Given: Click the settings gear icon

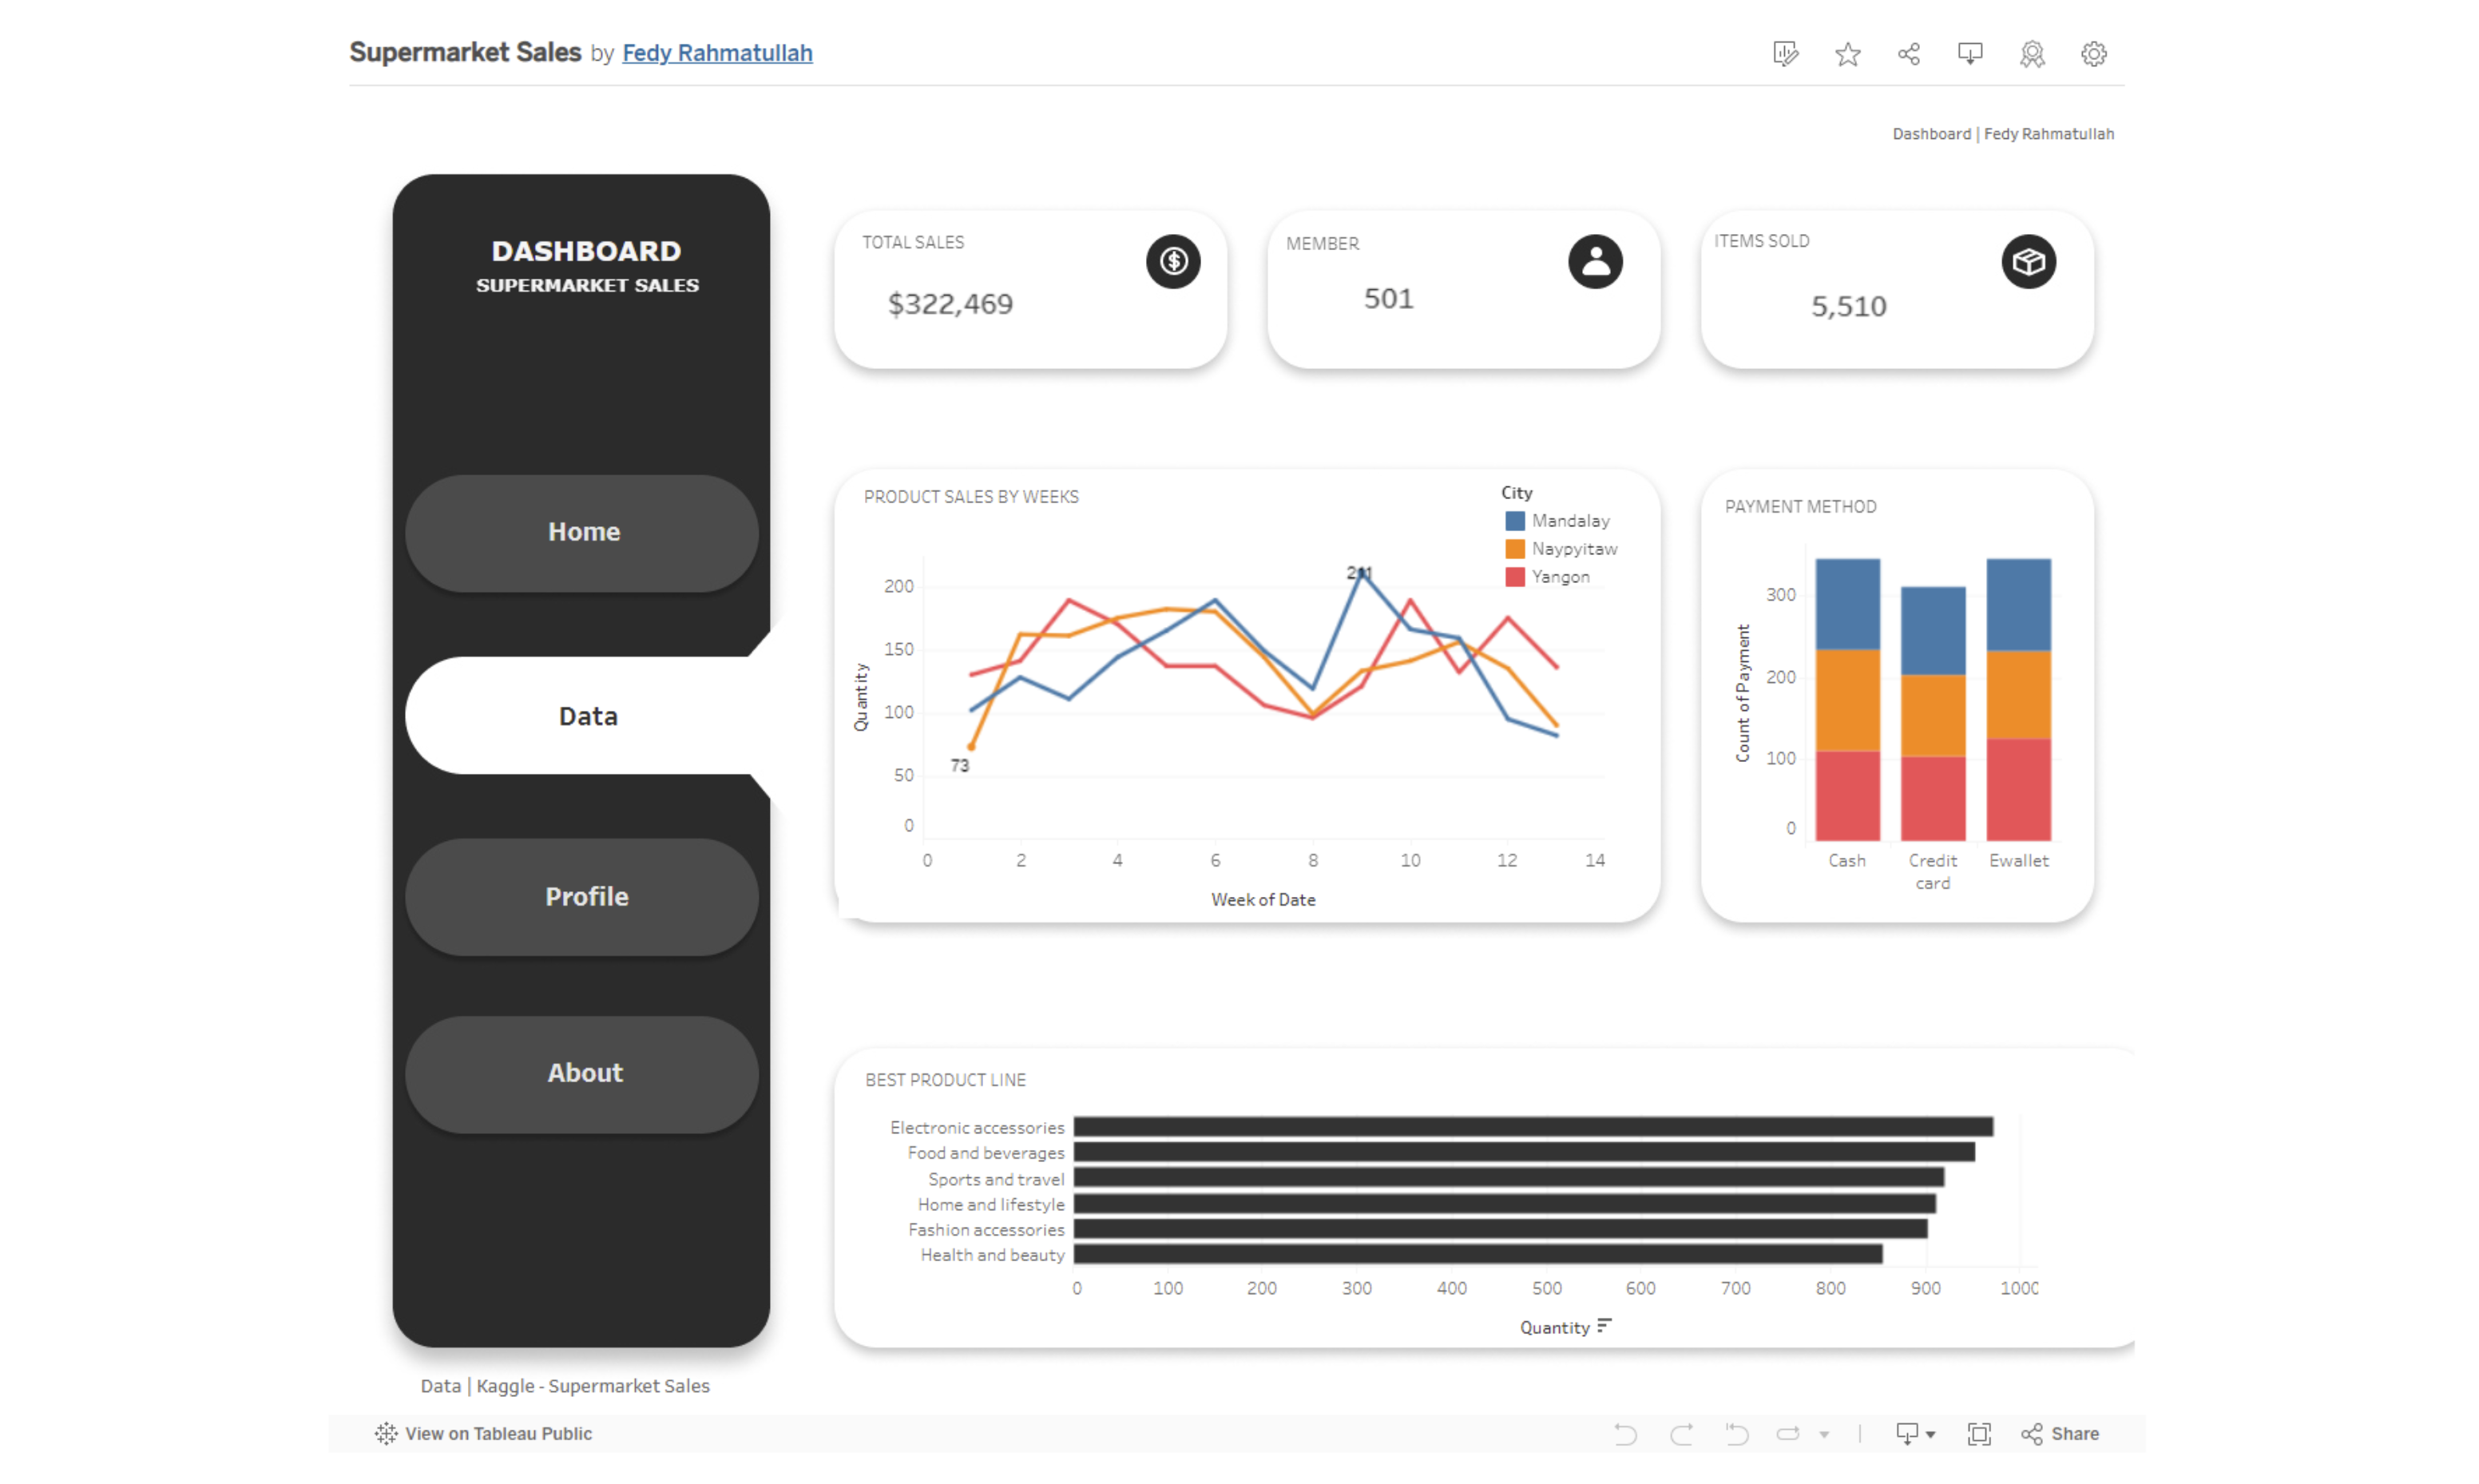Looking at the screenshot, I should click(x=2094, y=53).
